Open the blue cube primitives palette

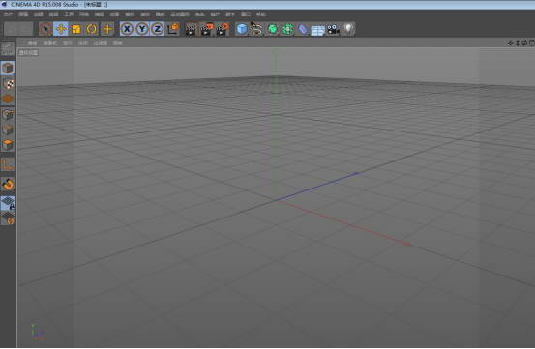point(242,29)
